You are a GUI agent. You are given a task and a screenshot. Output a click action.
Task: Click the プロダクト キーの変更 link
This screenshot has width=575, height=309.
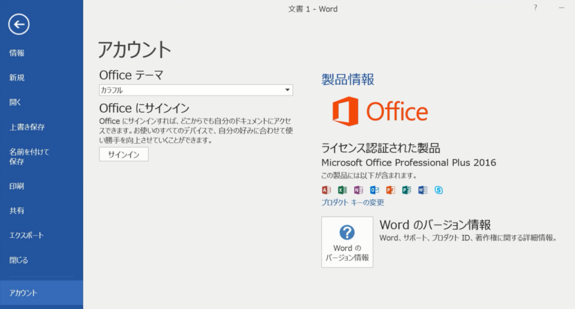click(353, 202)
